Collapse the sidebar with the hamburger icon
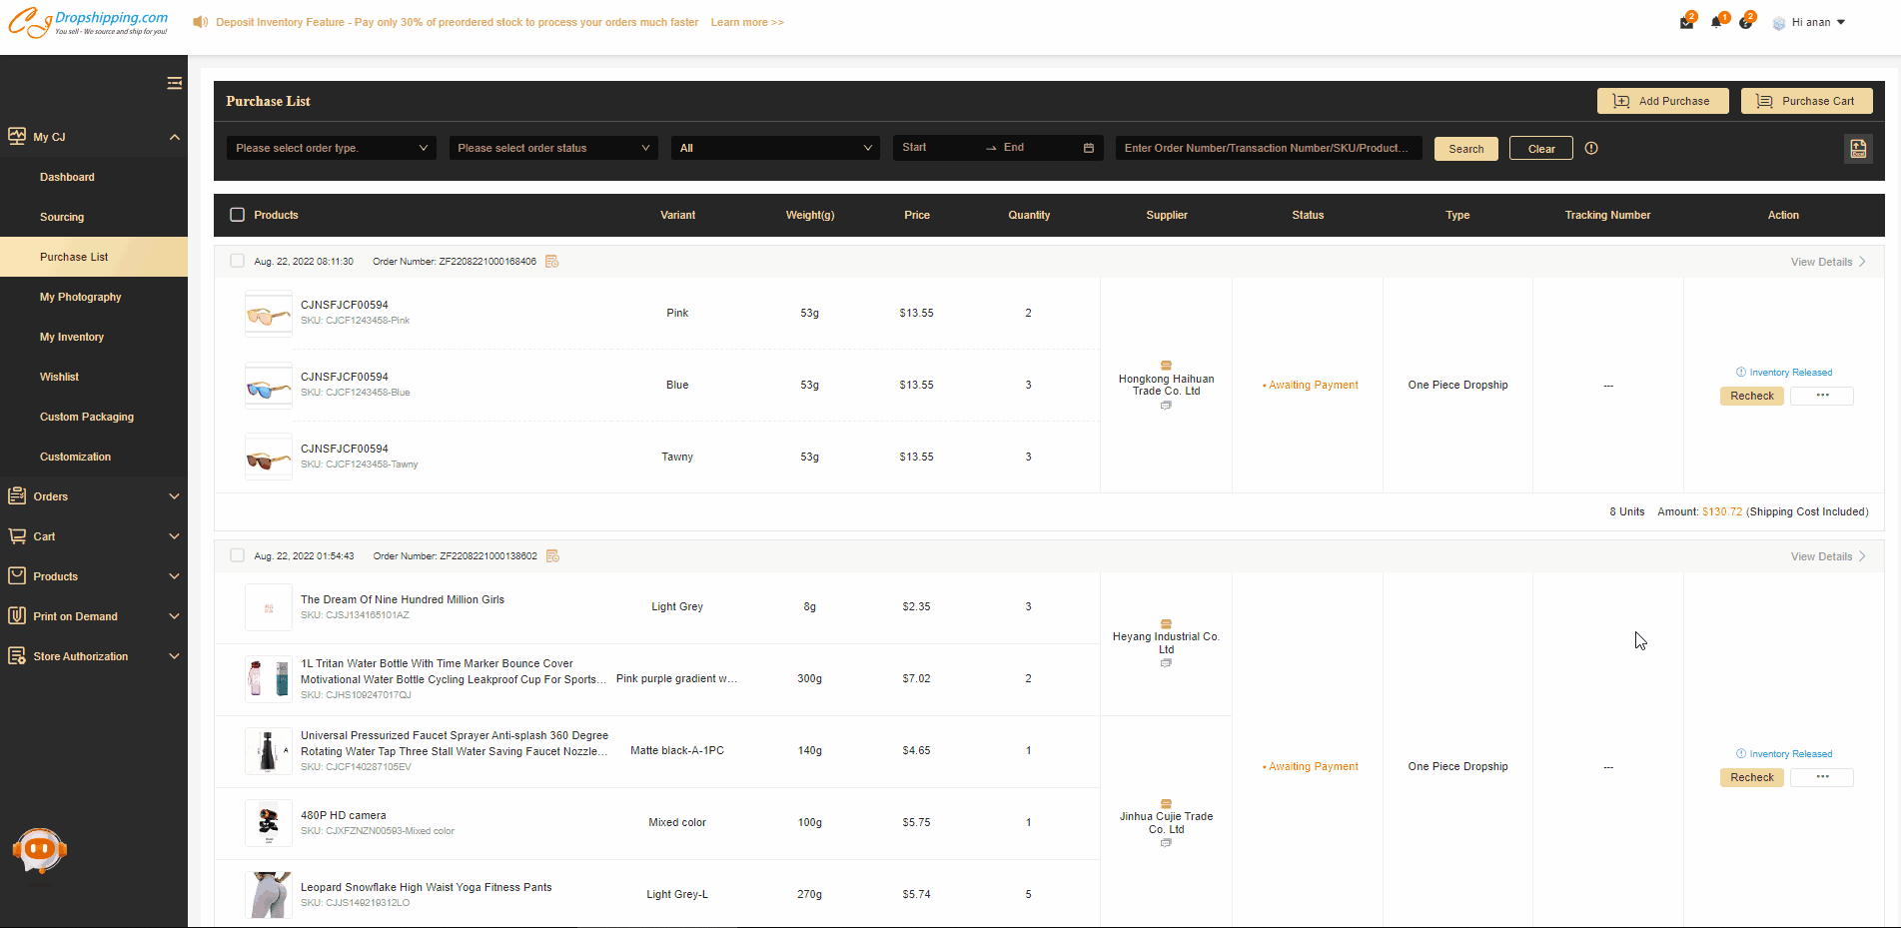 (x=174, y=83)
